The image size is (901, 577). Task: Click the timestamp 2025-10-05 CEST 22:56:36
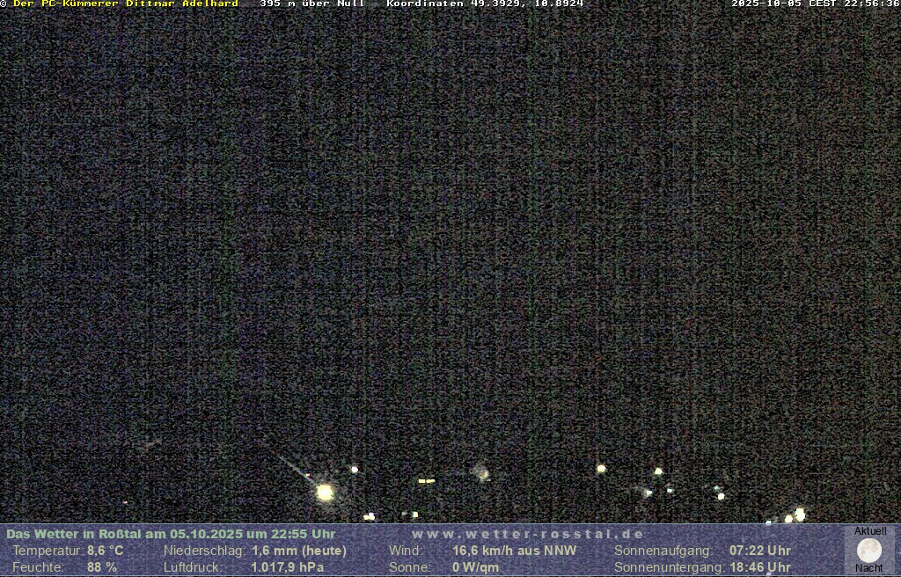pos(815,4)
